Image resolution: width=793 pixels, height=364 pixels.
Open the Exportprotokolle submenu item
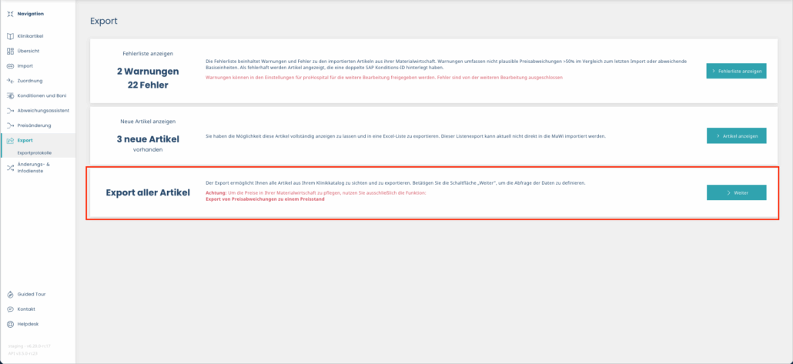click(x=33, y=152)
